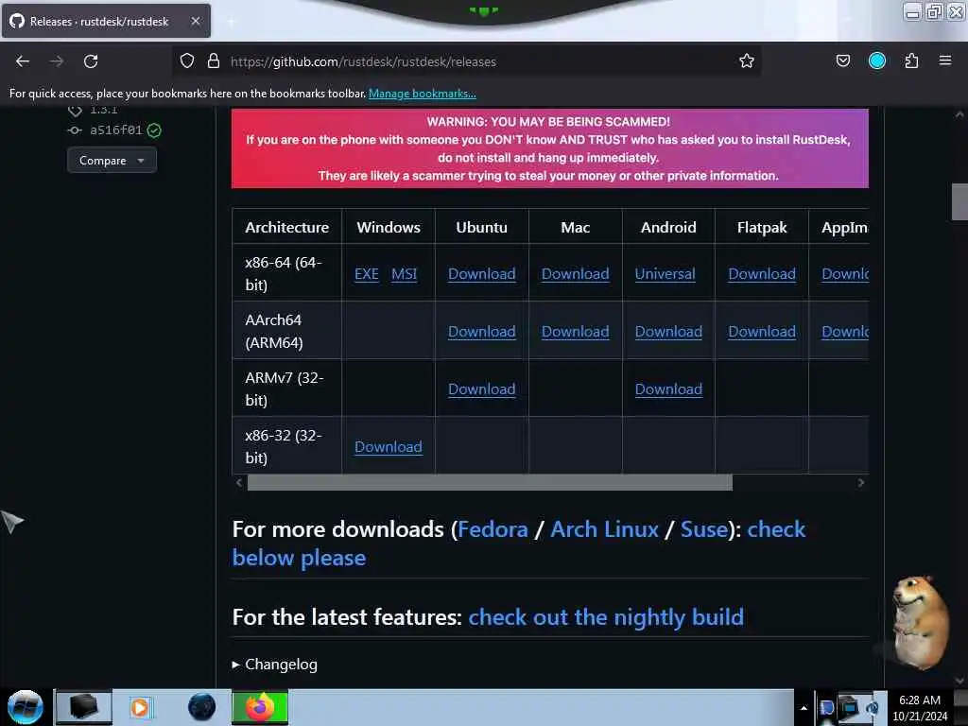Click Ubuntu Download in ARMv7 row

(x=481, y=389)
